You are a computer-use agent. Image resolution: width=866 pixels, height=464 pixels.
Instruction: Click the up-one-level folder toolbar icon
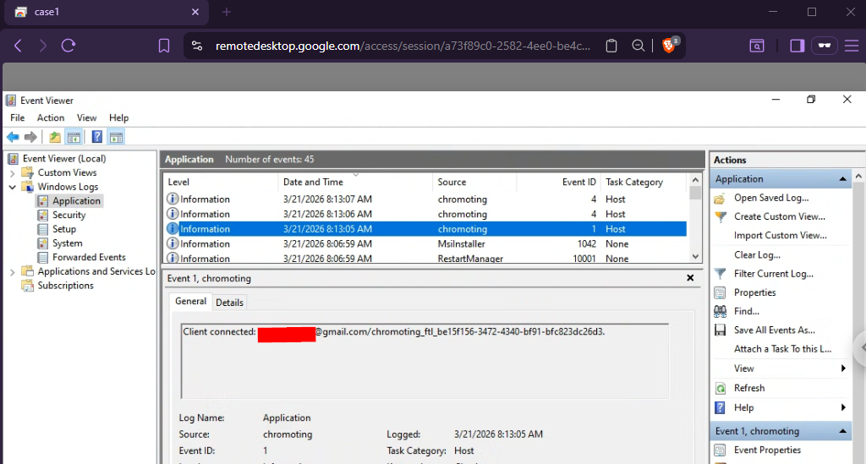click(55, 137)
